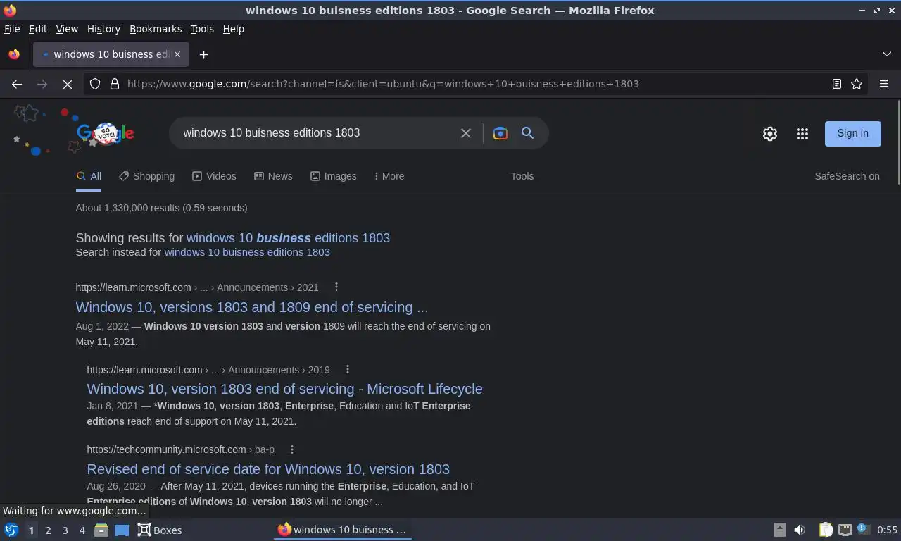Open the File menu
This screenshot has height=541, width=901.
(12, 29)
